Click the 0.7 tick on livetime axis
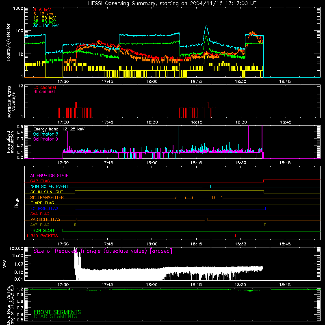 click(20, 308)
